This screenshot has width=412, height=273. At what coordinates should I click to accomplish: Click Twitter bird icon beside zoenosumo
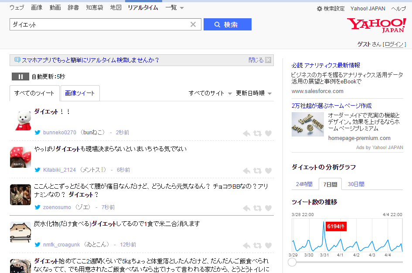click(37, 207)
